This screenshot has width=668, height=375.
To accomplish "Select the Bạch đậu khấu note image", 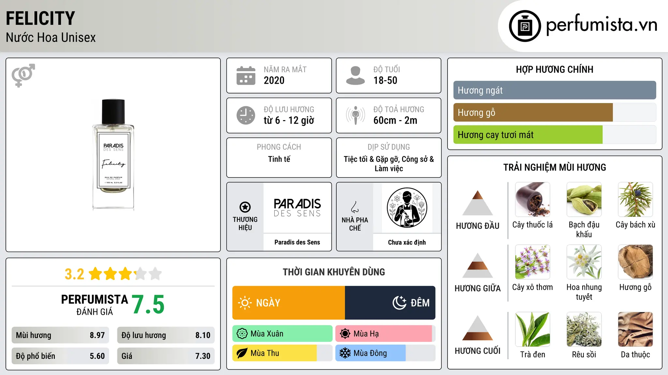I will pyautogui.click(x=584, y=200).
